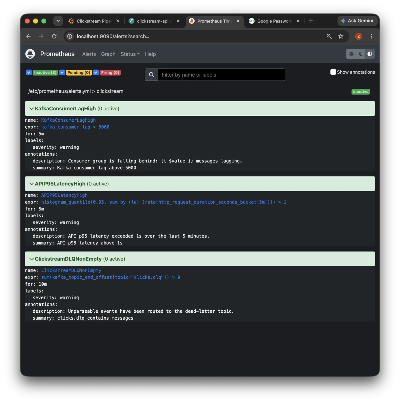
Task: Open KafkaConsumerLagHigh name link
Action: pyautogui.click(x=68, y=120)
